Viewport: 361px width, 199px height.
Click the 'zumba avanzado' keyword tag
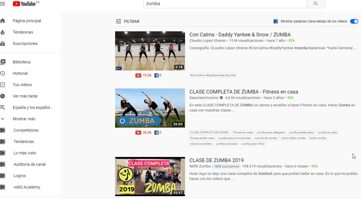[227, 144]
